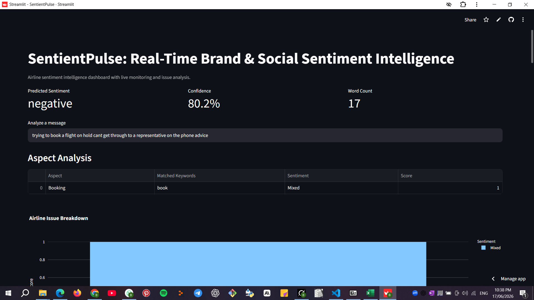This screenshot has width=534, height=300.
Task: Click the Airline Issue Breakdown chart title
Action: pyautogui.click(x=58, y=218)
